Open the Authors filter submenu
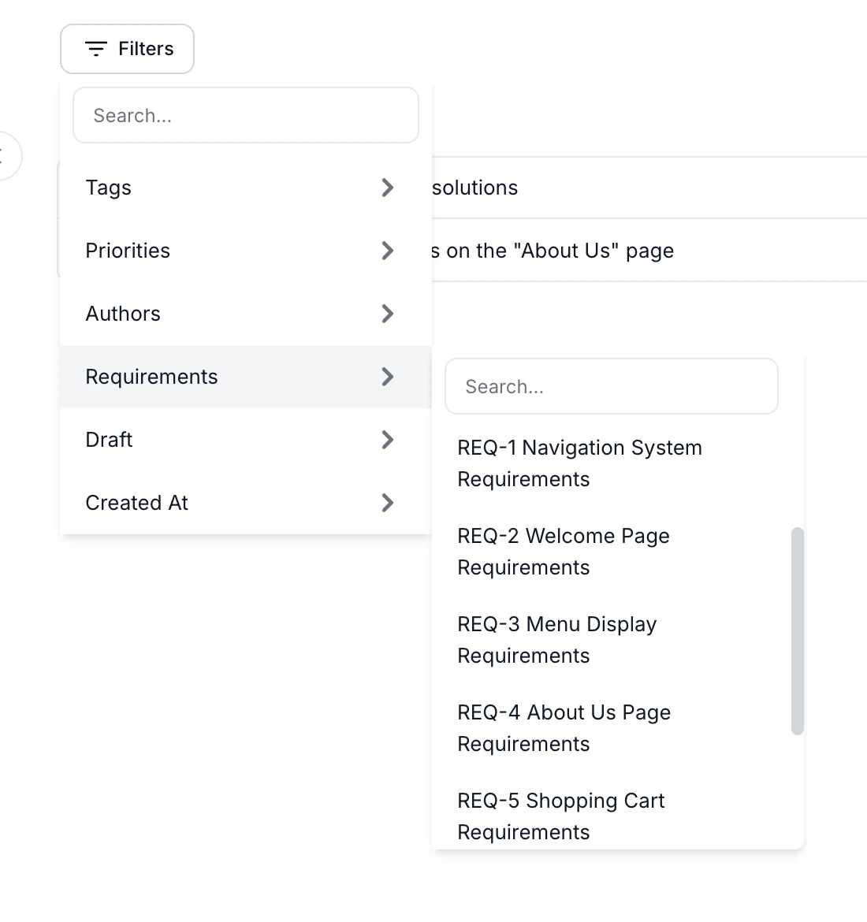Screen dimensions: 867x922 coord(246,314)
